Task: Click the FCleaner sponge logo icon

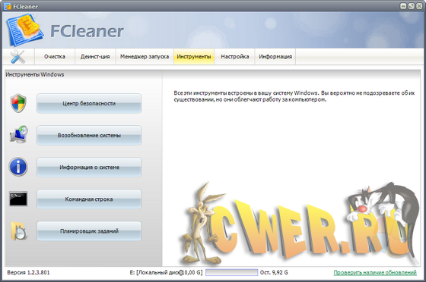Action: point(25,31)
